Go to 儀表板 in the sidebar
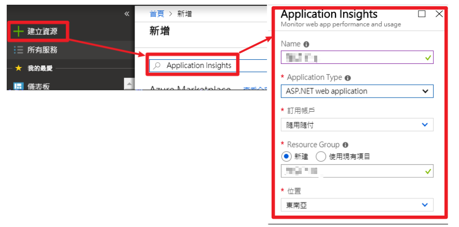The image size is (459, 227). [38, 86]
